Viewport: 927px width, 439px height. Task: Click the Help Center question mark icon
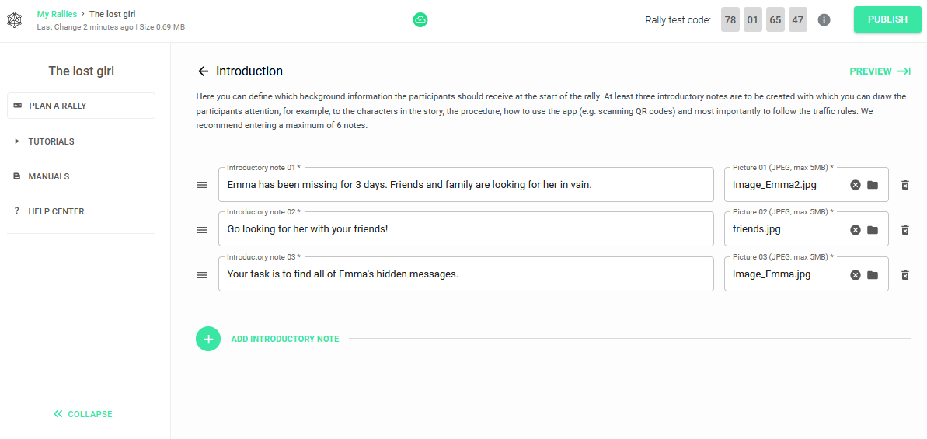pyautogui.click(x=16, y=211)
